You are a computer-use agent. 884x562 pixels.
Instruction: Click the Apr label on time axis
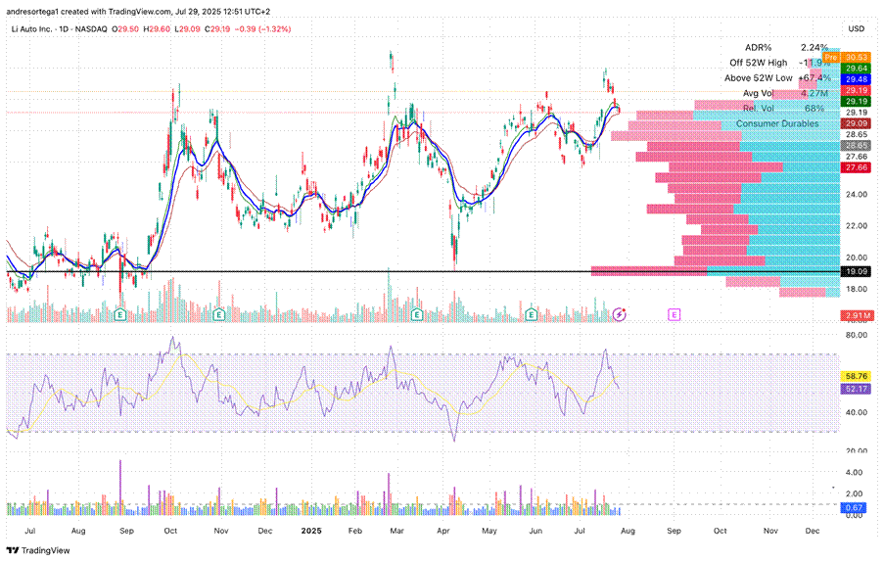tap(443, 531)
